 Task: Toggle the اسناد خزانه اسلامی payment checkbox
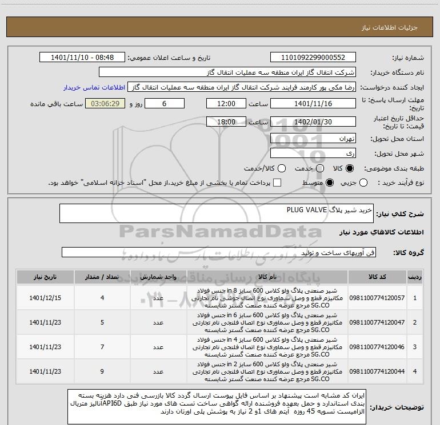click(x=277, y=183)
